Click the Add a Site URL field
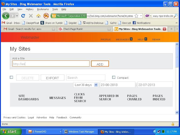Image resolution: width=180 pixels, height=135 pixels. click(x=51, y=64)
